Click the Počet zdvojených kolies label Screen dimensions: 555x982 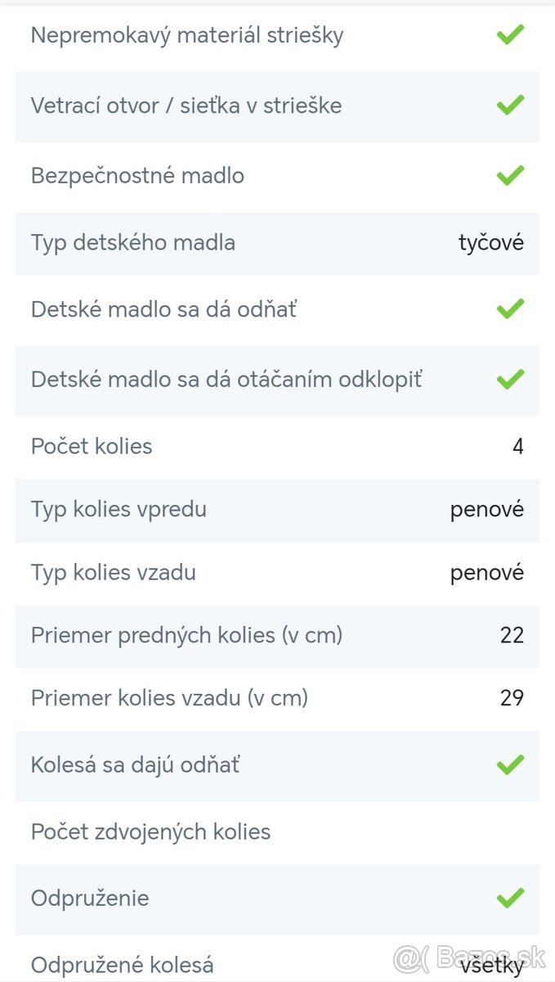[150, 831]
